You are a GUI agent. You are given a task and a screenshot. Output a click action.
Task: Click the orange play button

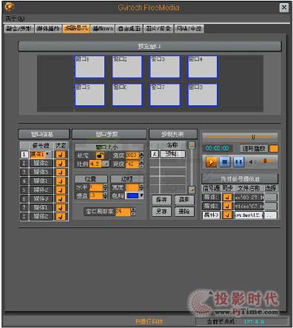pos(211,162)
